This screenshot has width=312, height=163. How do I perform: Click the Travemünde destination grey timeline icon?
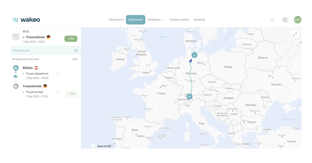click(x=16, y=86)
